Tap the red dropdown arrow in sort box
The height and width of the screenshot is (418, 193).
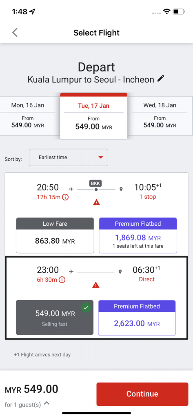100,157
